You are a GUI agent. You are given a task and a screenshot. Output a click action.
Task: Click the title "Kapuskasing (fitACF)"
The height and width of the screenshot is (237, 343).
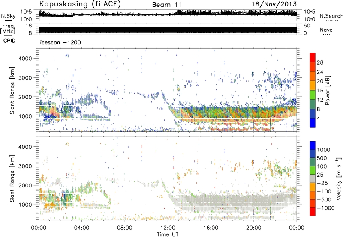(x=80, y=4)
